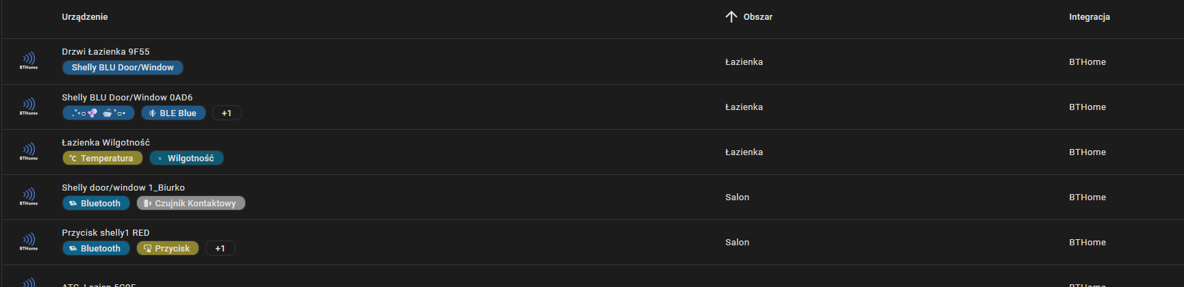Click the Temperatura label chip
Image resolution: width=1184 pixels, height=287 pixels.
click(102, 159)
